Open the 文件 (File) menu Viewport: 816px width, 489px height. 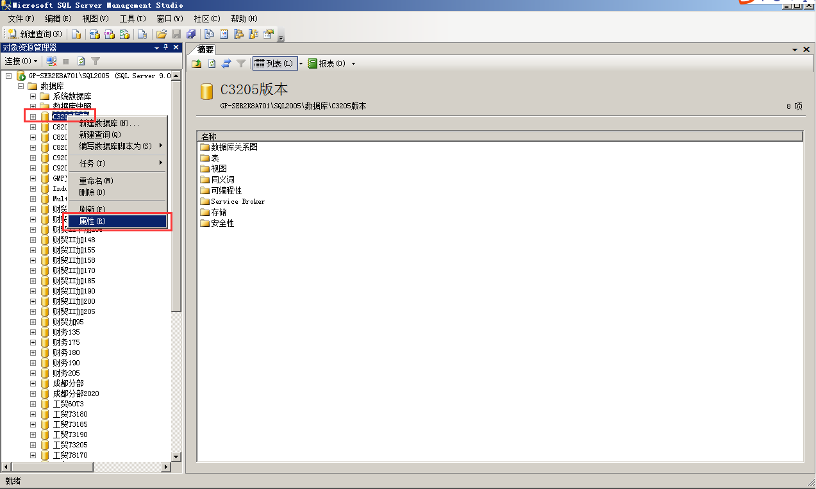pos(21,19)
